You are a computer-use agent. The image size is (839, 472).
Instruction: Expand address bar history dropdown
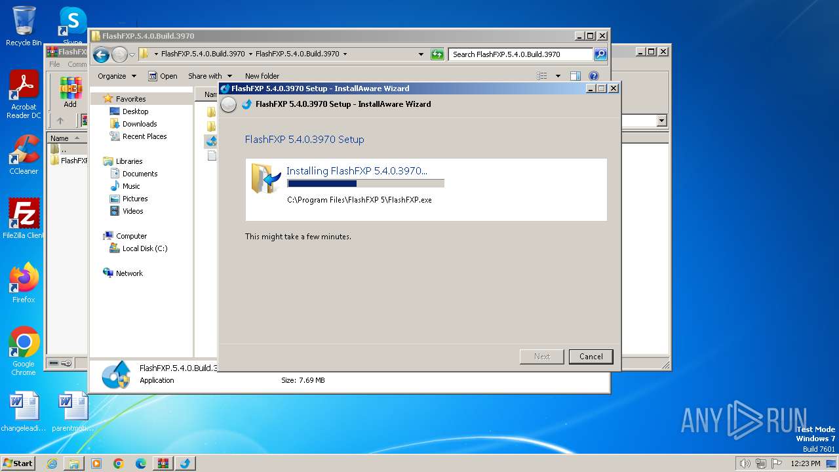point(421,54)
